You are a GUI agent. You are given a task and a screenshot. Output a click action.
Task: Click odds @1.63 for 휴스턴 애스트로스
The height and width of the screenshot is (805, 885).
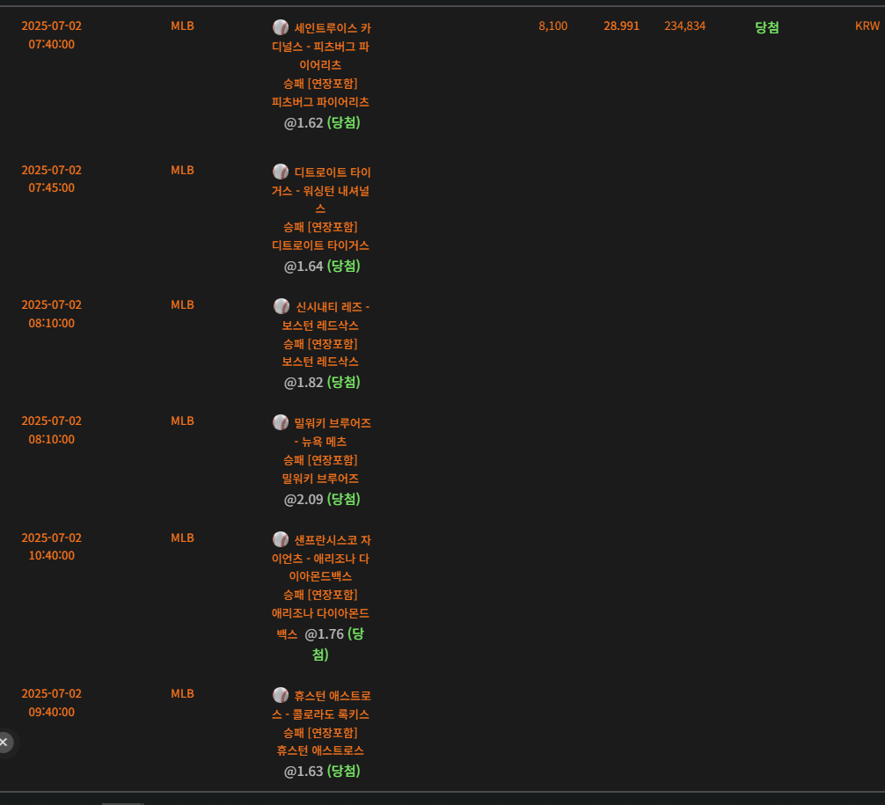[x=304, y=772]
